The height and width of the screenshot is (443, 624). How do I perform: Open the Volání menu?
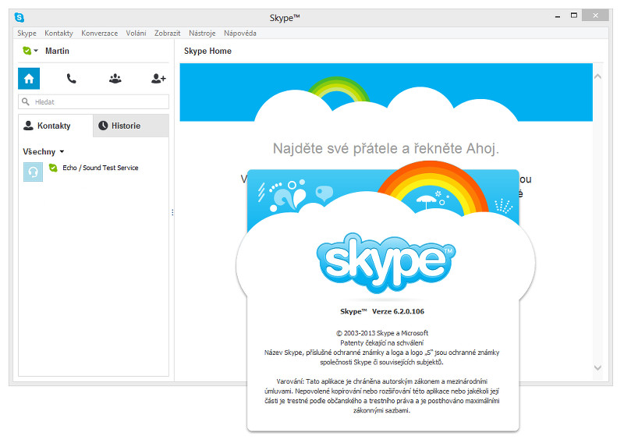pyautogui.click(x=136, y=33)
